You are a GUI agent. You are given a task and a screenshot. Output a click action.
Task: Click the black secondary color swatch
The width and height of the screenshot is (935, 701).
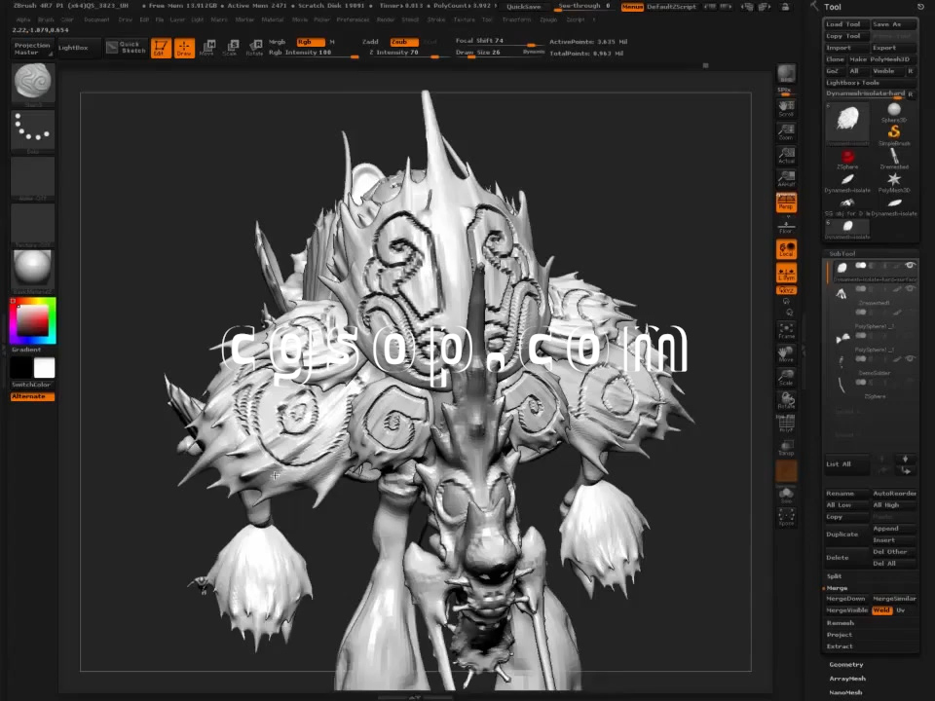pos(21,368)
